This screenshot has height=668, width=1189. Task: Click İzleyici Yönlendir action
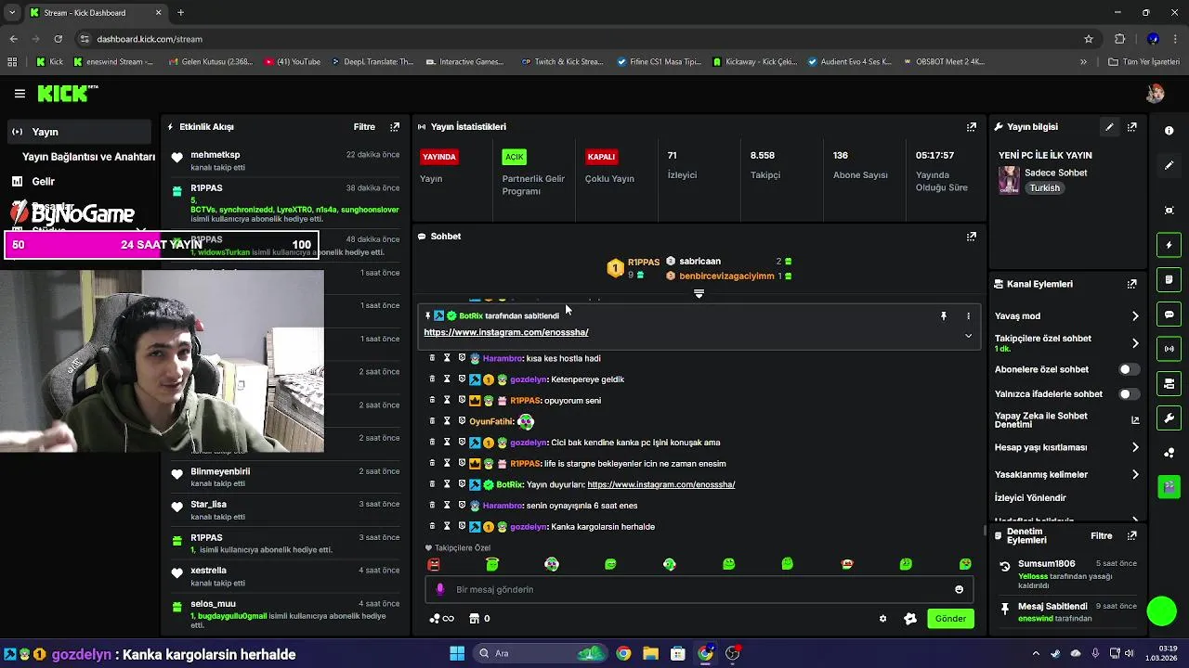click(1030, 498)
